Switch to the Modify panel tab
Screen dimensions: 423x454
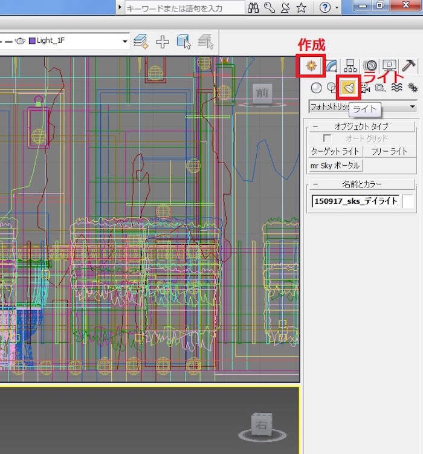(x=332, y=65)
